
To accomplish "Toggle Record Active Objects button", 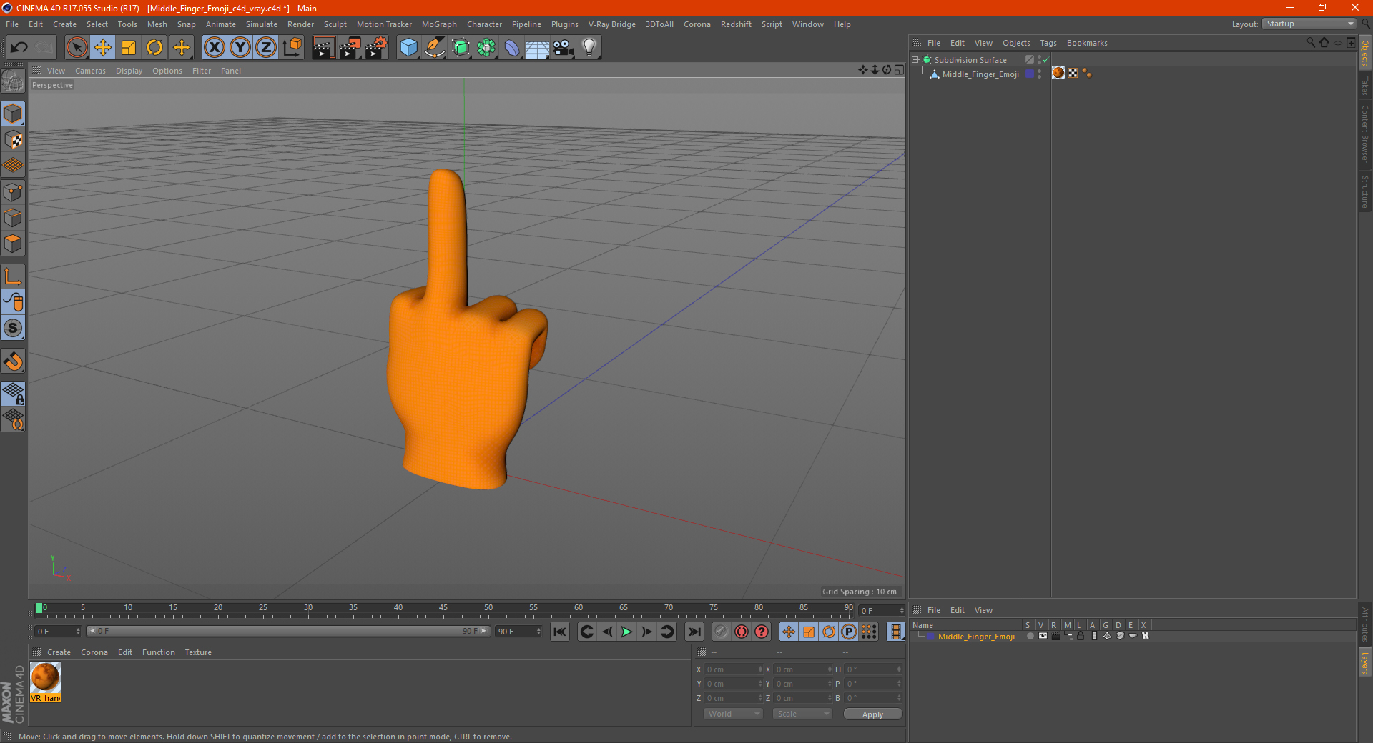I will click(721, 632).
